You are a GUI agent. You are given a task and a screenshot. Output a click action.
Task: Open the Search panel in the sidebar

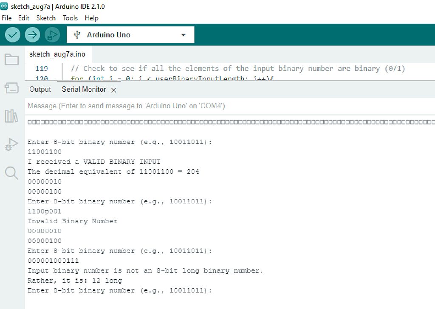click(11, 173)
